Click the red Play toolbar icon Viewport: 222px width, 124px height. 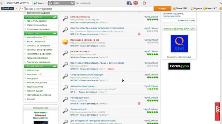[x=136, y=3]
